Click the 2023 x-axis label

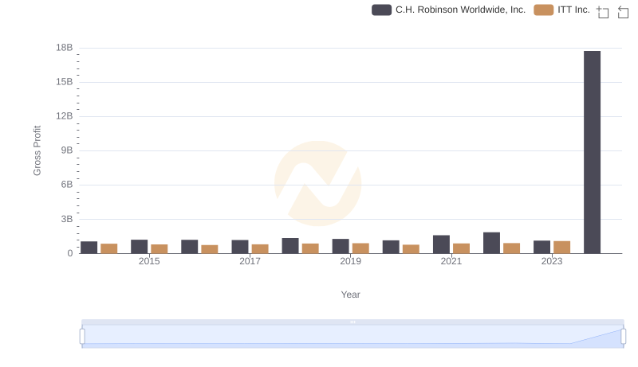pos(552,261)
